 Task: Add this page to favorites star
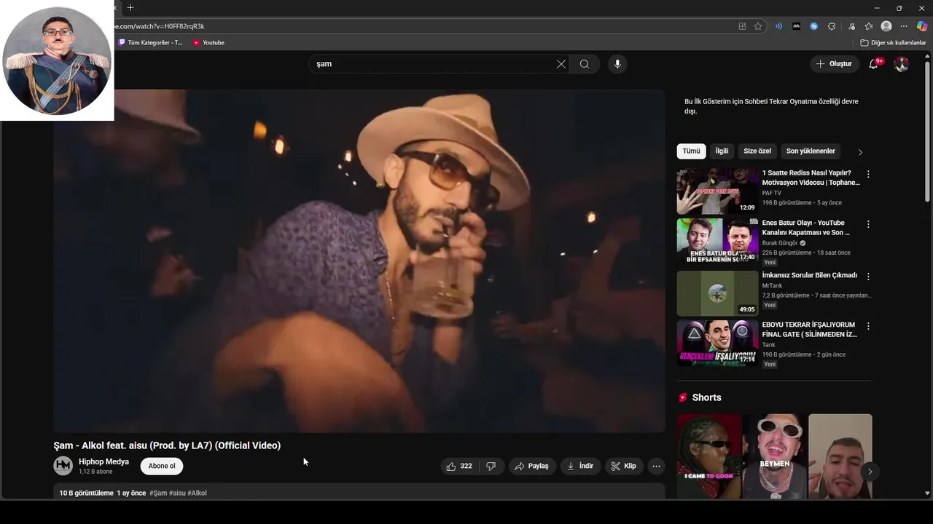tap(758, 26)
